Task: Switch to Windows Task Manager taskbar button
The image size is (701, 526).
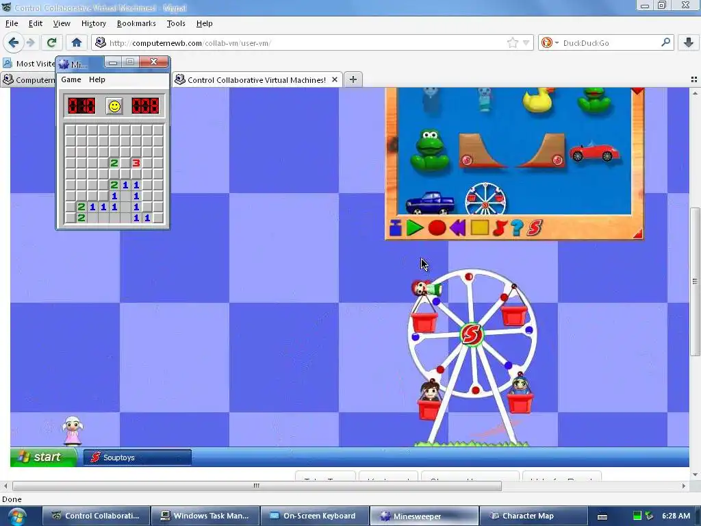Action: tap(205, 516)
